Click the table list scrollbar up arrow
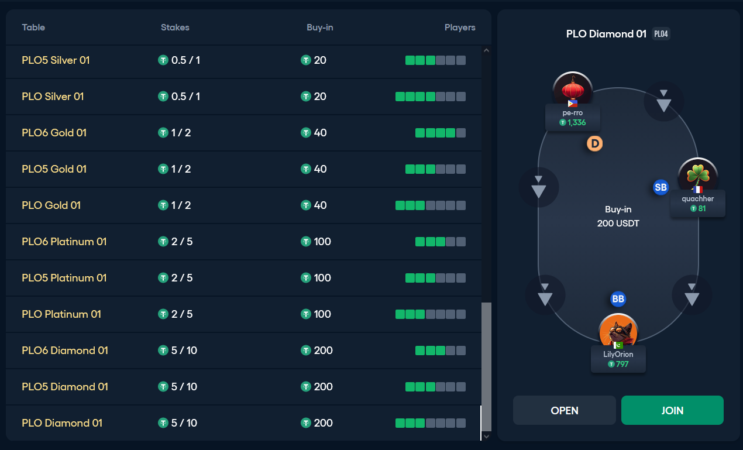This screenshot has width=743, height=450. point(486,51)
